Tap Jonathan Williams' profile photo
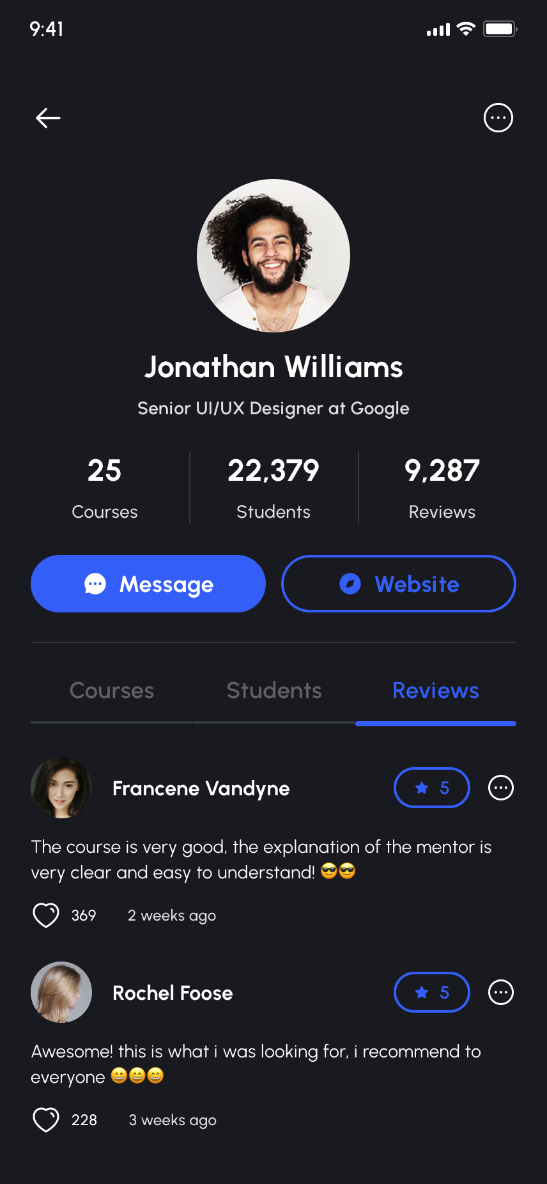Viewport: 547px width, 1184px height. click(x=273, y=256)
